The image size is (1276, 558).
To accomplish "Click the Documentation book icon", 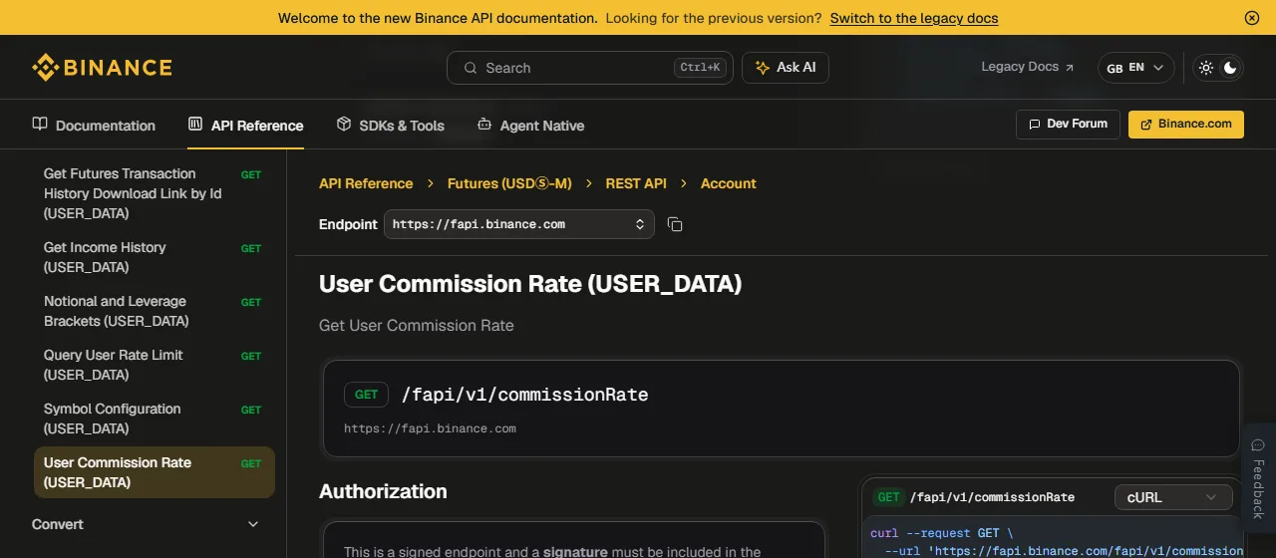I will coord(40,124).
